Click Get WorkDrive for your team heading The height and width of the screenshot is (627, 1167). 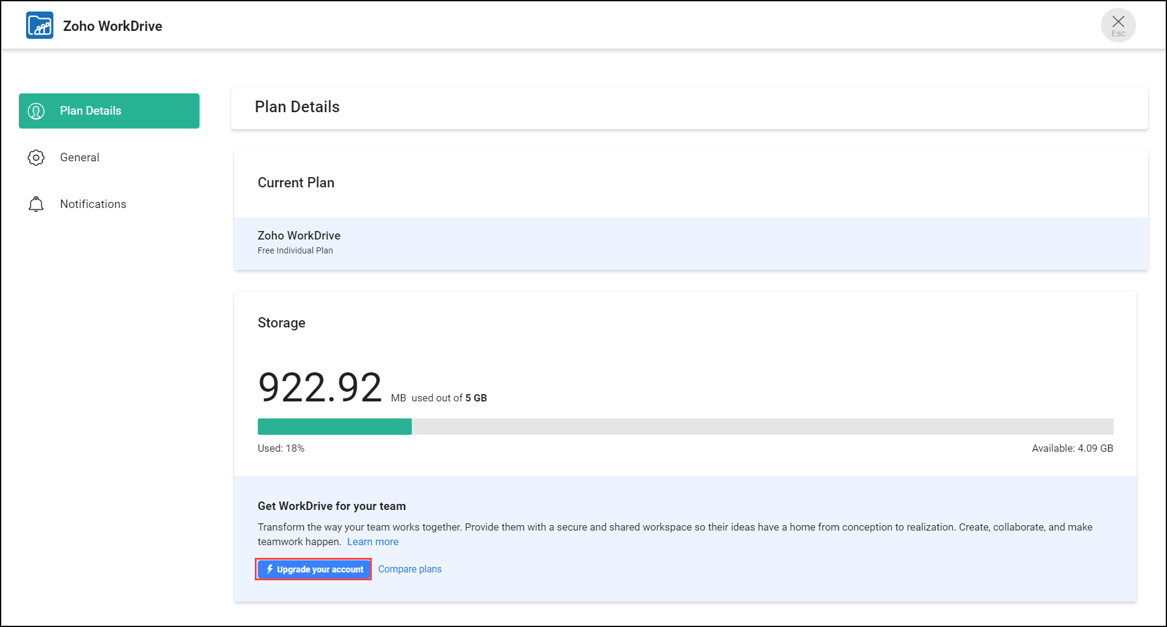(332, 506)
